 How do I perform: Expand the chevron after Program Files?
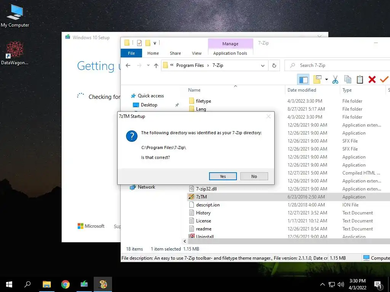click(x=208, y=65)
